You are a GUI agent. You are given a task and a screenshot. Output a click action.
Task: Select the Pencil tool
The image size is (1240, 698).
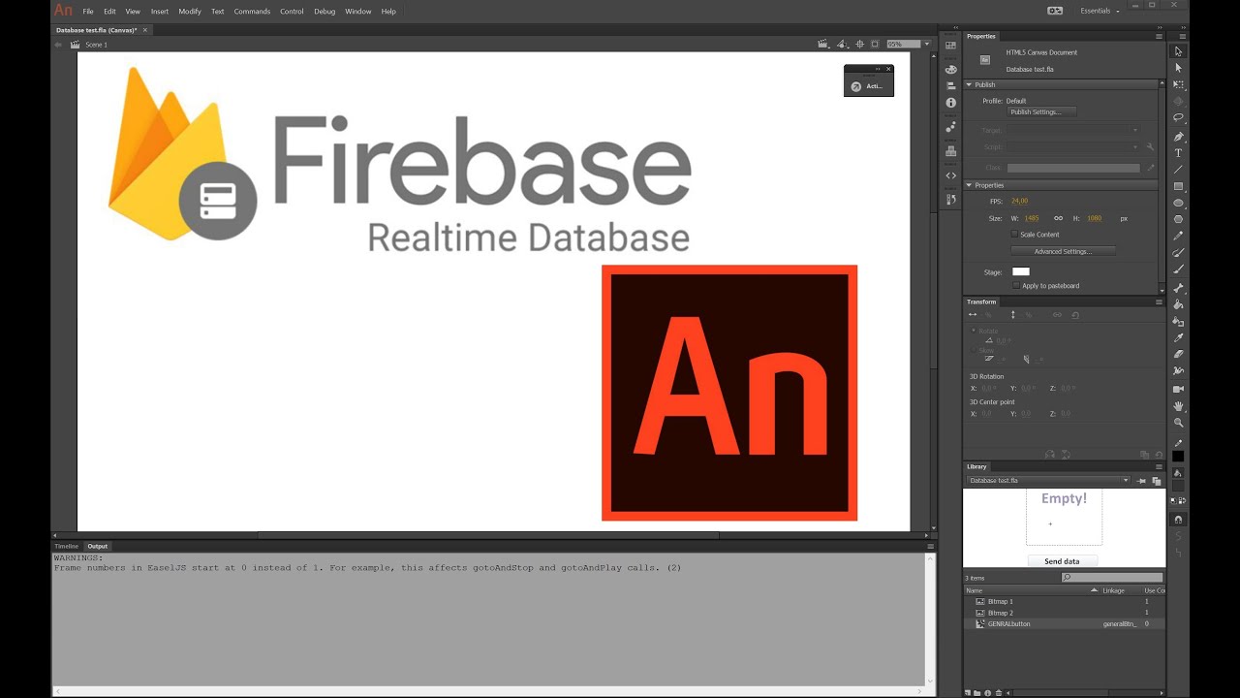click(1178, 236)
